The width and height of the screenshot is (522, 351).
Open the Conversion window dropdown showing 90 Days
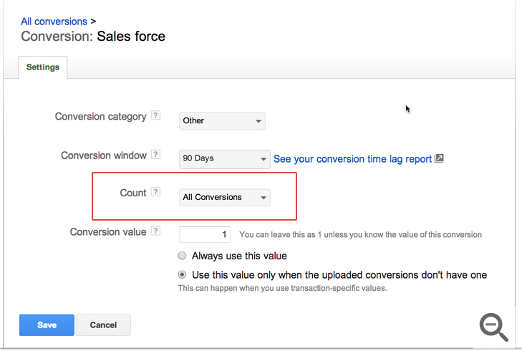point(225,159)
